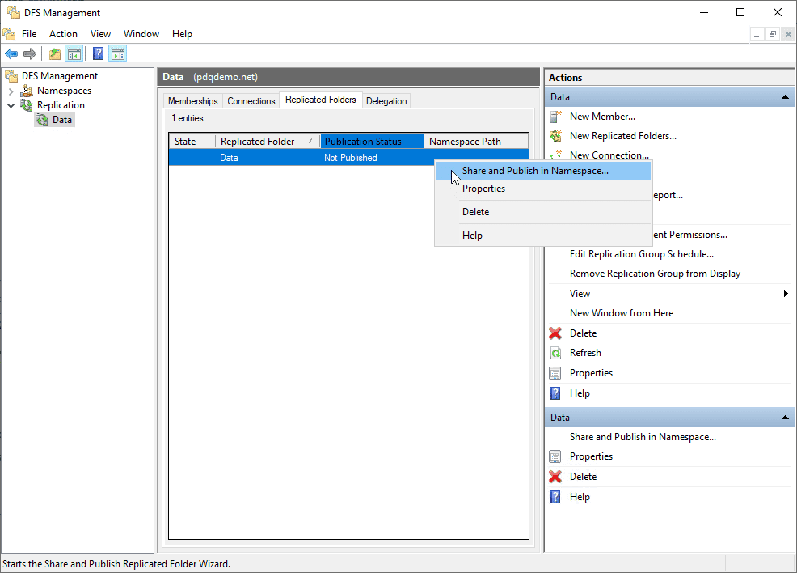
Task: Choose Help from the context menu
Action: (543, 236)
